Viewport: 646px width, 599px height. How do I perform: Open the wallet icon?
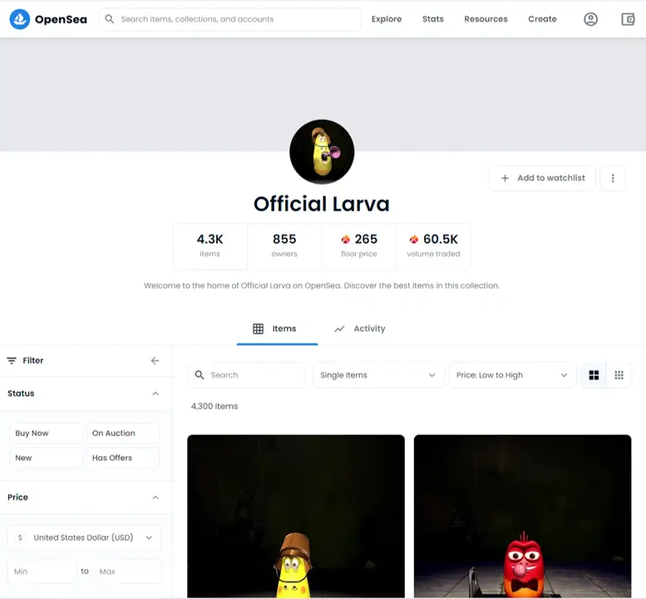(628, 19)
